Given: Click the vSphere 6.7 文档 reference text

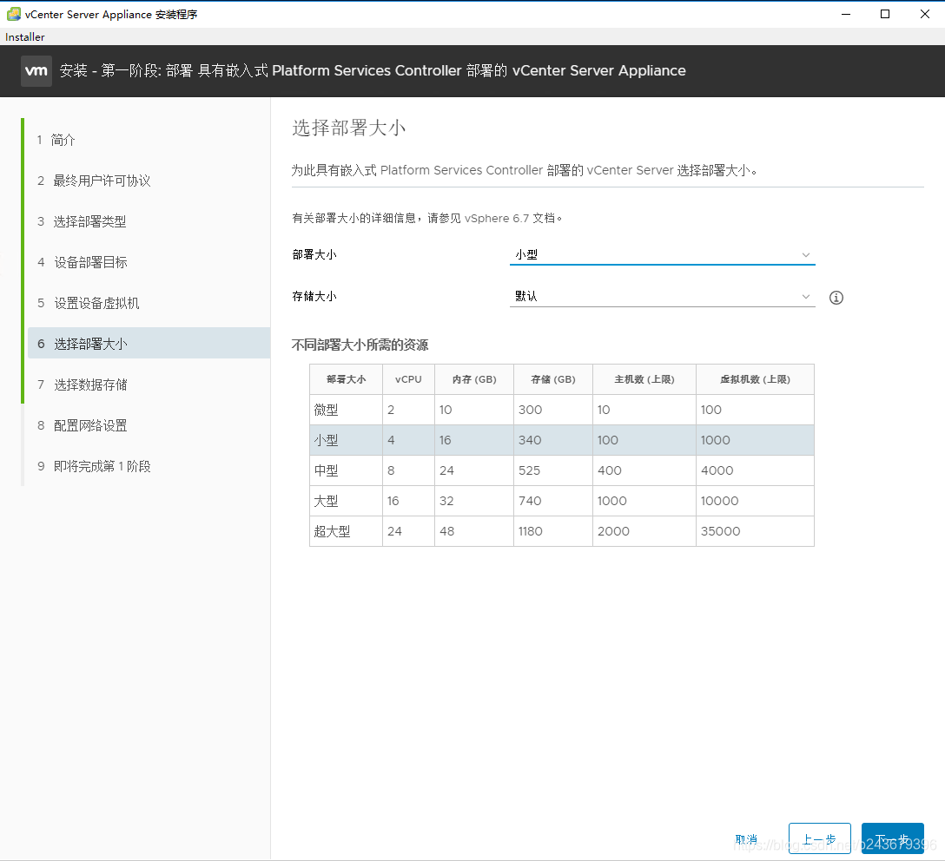Looking at the screenshot, I should pyautogui.click(x=509, y=218).
